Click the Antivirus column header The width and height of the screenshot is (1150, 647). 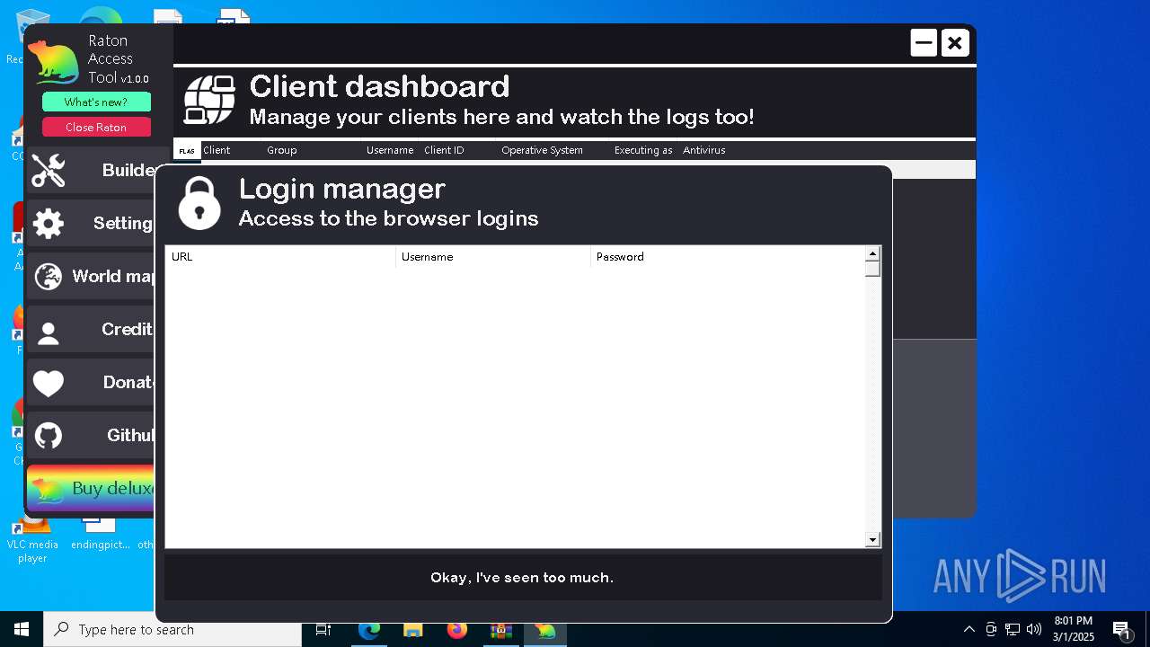[x=704, y=150]
